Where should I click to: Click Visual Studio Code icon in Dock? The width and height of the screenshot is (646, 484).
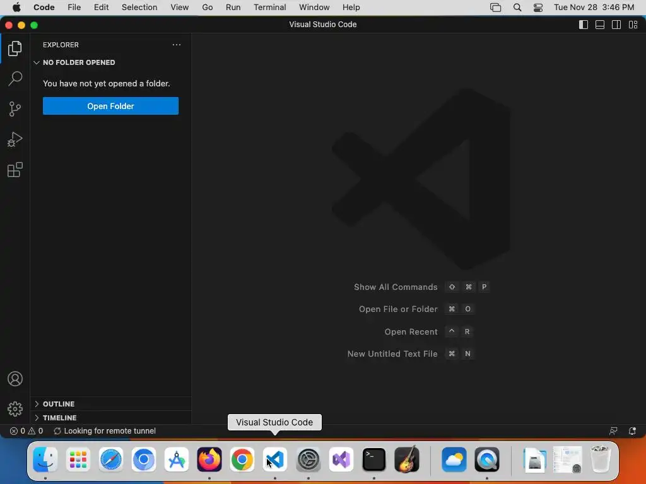(x=275, y=459)
